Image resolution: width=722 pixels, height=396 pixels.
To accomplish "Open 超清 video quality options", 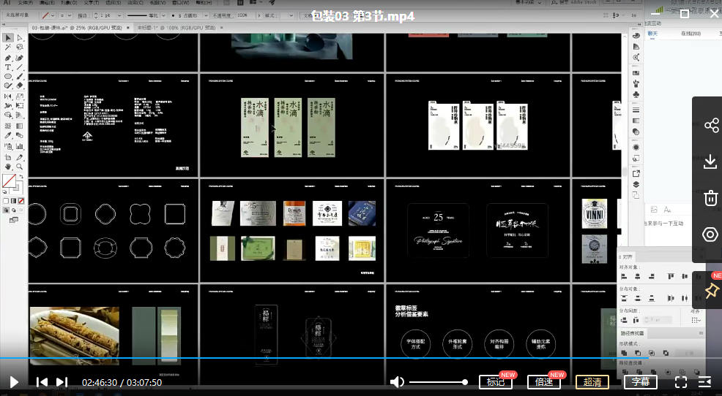I will 592,382.
